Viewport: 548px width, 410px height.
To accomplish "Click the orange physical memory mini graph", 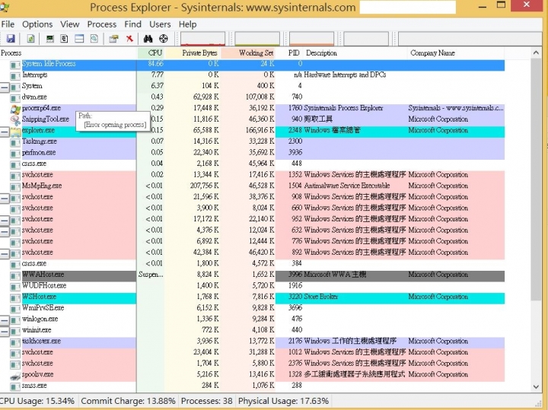I will (x=312, y=39).
